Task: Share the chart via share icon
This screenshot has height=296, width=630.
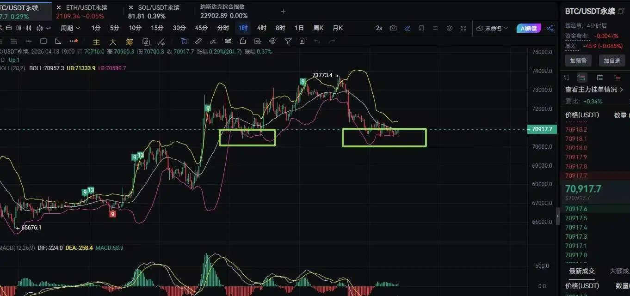Action: pyautogui.click(x=550, y=28)
